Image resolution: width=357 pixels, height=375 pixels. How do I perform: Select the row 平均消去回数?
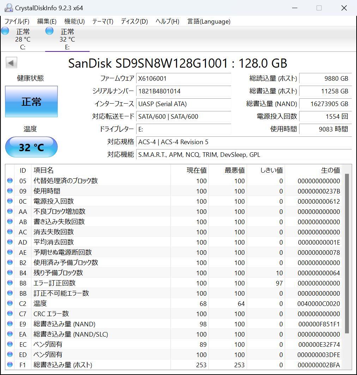174,242
